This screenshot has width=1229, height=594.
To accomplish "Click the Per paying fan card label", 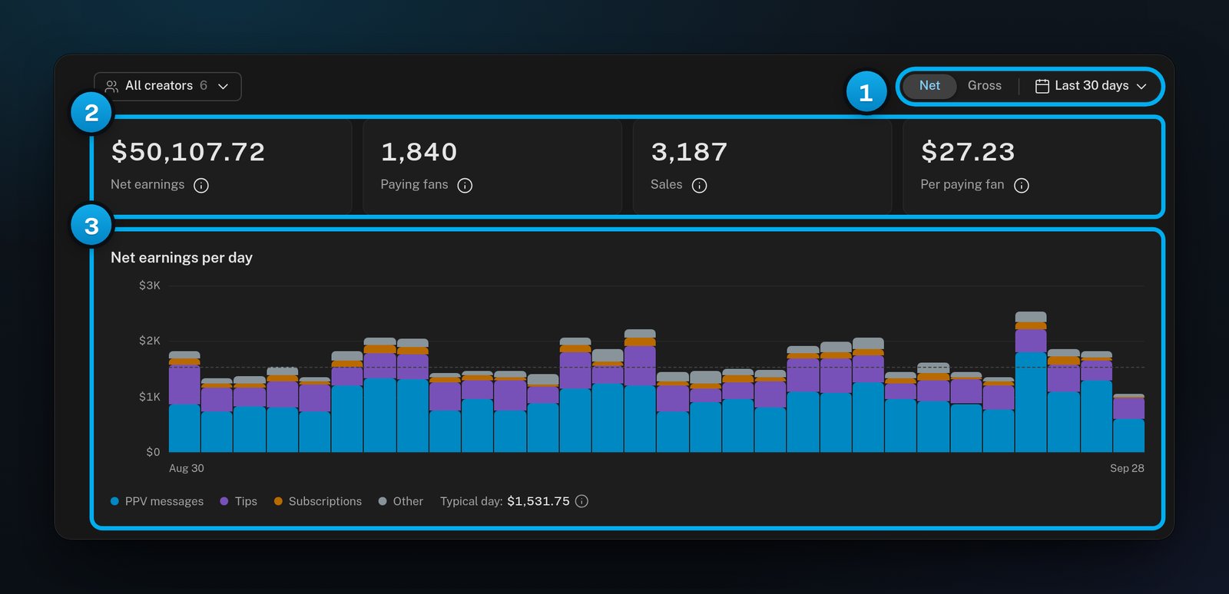I will (962, 185).
